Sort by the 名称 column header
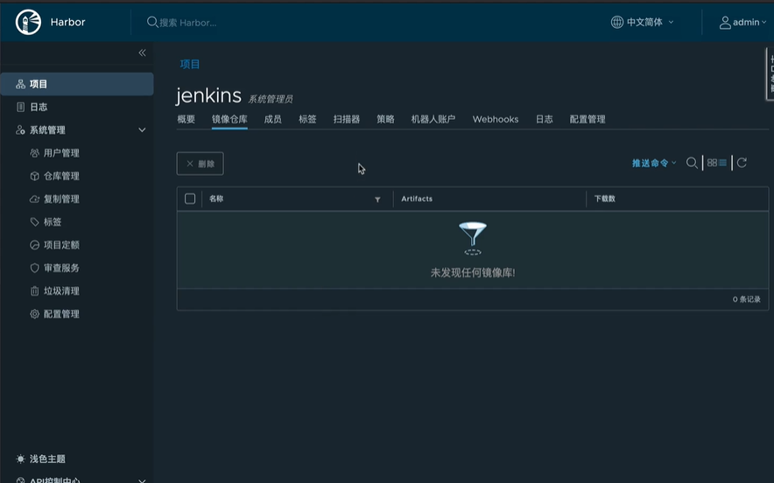774x483 pixels. point(216,199)
